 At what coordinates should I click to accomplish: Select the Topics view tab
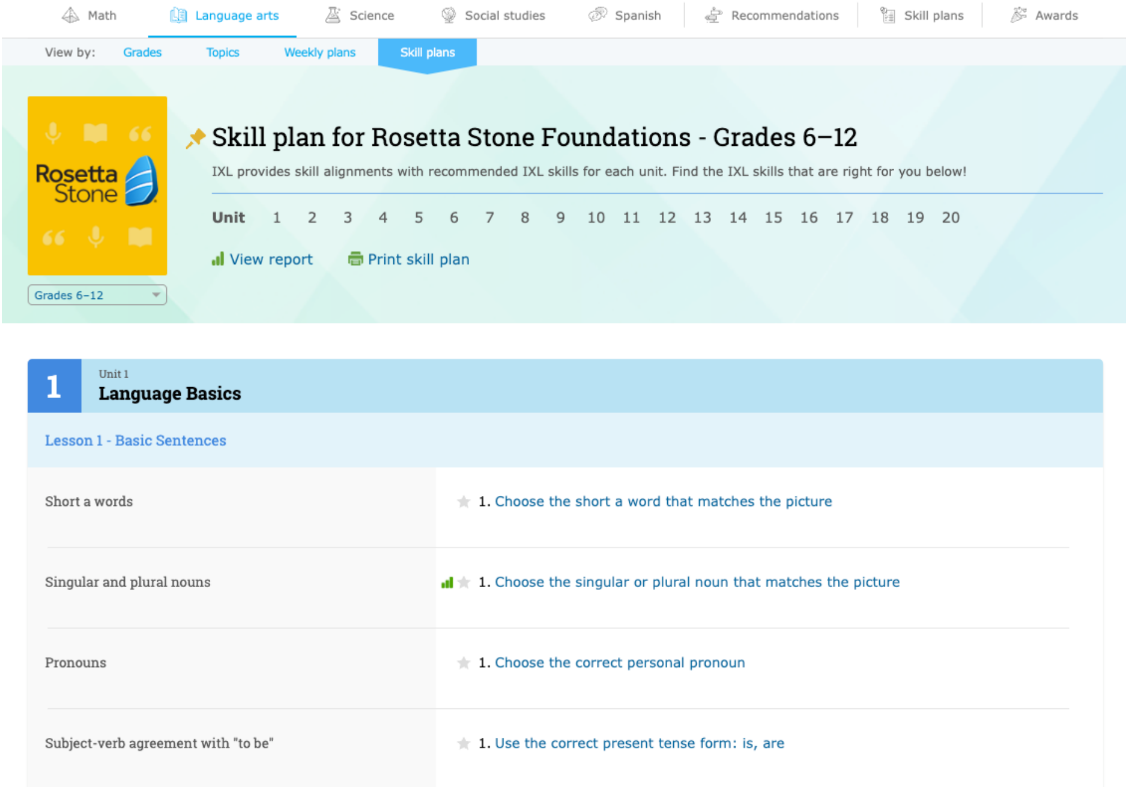(x=222, y=52)
